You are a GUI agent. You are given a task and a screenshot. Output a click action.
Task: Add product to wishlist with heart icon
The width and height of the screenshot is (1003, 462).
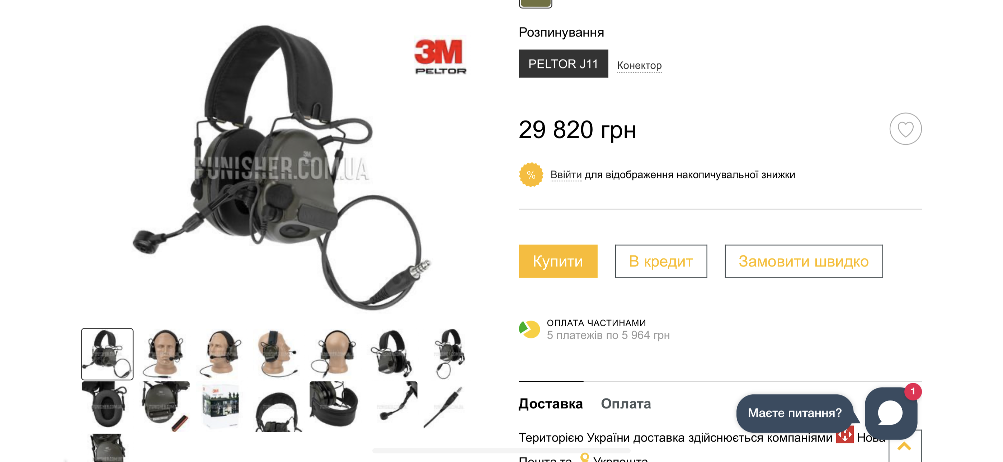pyautogui.click(x=905, y=129)
